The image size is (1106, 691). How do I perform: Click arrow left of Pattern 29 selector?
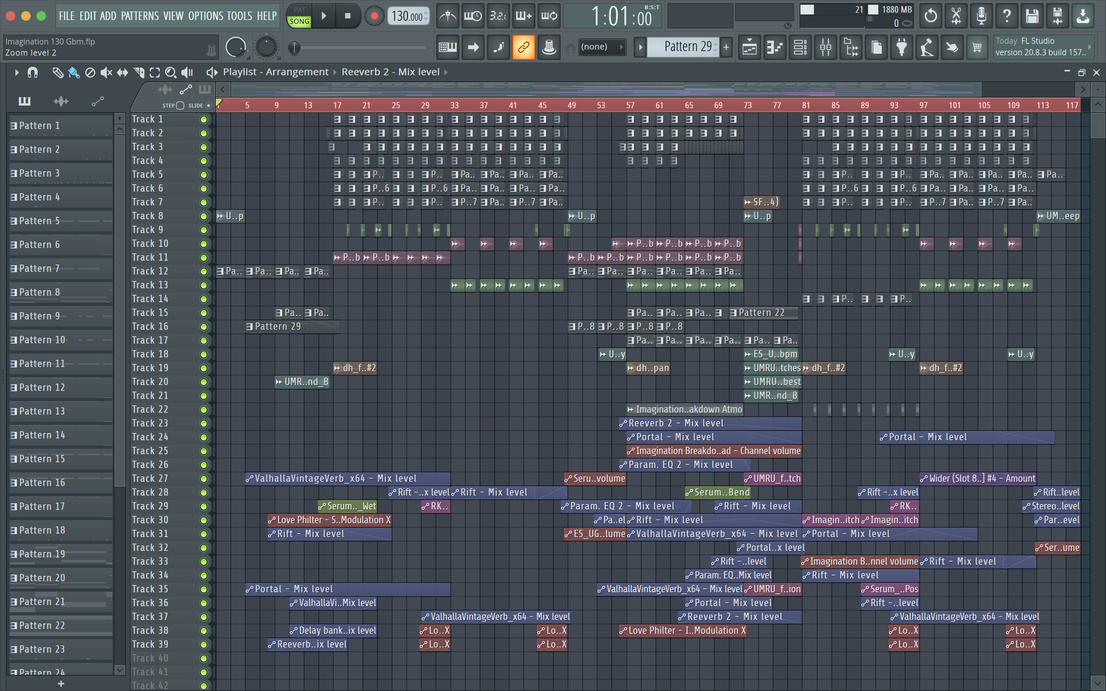point(640,47)
